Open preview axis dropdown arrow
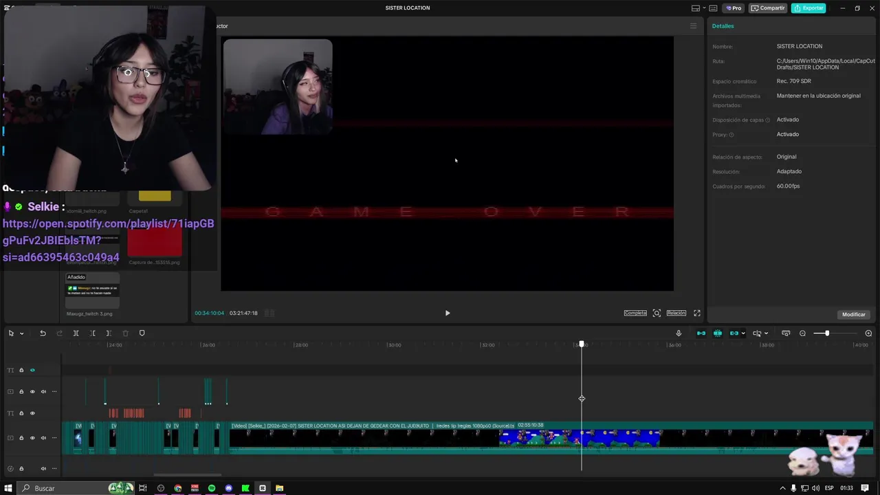This screenshot has width=880, height=495. (x=766, y=333)
